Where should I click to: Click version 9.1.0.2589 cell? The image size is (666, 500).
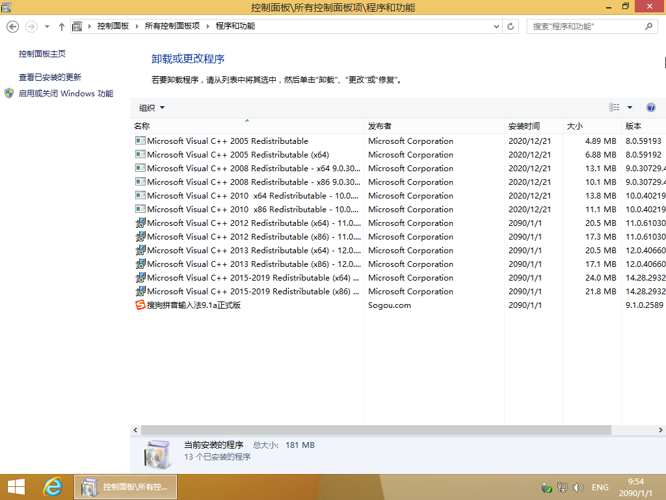[x=644, y=305]
